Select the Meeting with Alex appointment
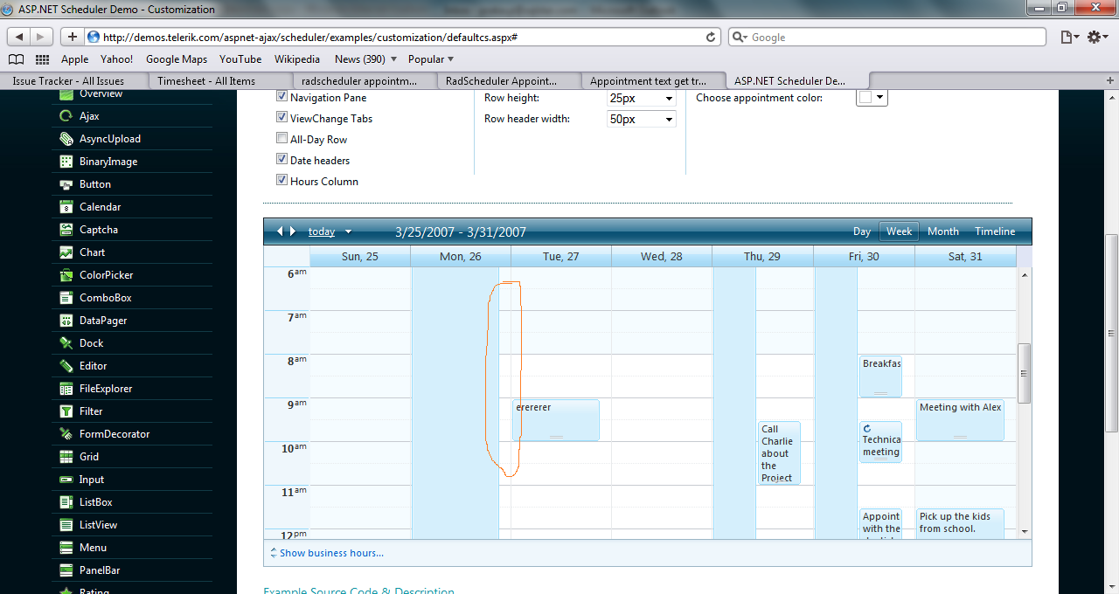 (960, 420)
